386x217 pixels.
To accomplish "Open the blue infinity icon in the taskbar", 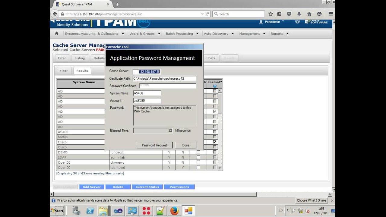I will tap(118, 211).
